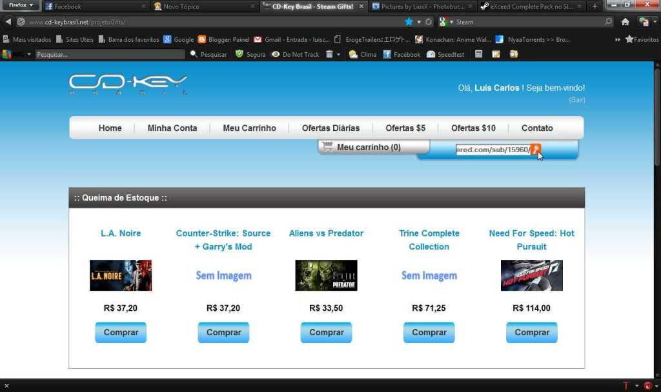The height and width of the screenshot is (392, 661).
Task: Reload the page with the refresh icon
Action: tap(429, 22)
